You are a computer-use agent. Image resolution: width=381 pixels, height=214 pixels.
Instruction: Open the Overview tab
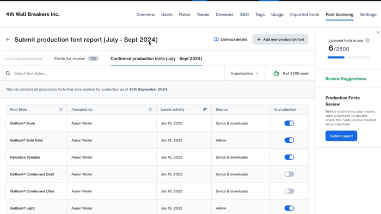coord(145,15)
